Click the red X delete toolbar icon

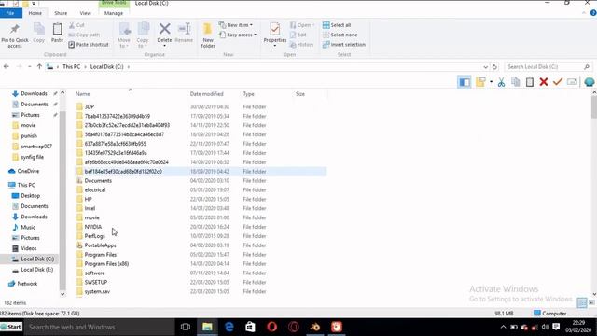(x=544, y=82)
